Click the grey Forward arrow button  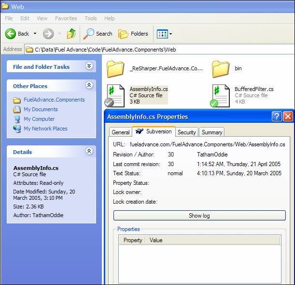(48, 34)
